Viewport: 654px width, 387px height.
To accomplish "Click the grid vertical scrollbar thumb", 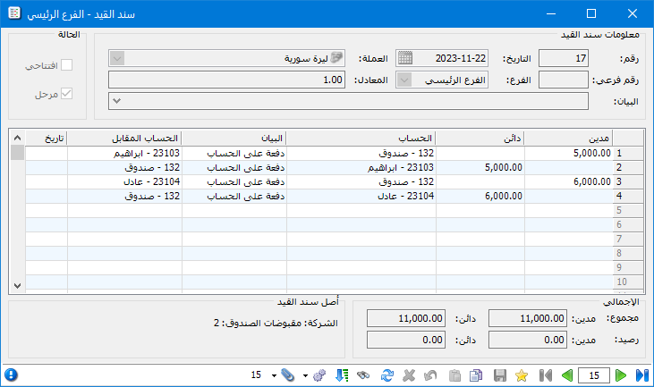I will point(17,153).
